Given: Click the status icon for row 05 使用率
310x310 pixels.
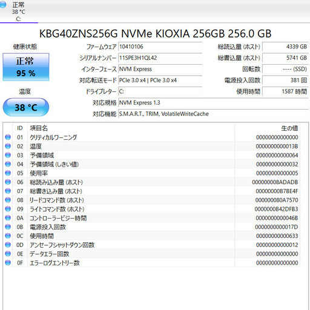Looking at the screenshot, I should point(8,173).
